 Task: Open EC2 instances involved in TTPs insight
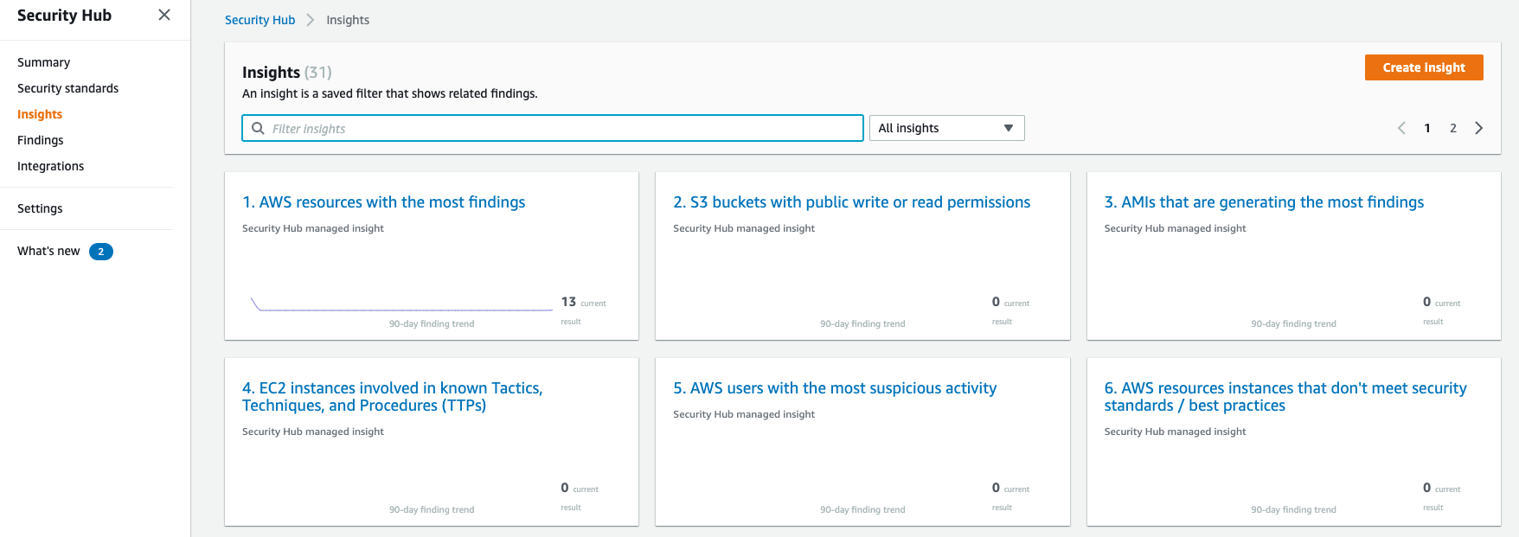392,396
